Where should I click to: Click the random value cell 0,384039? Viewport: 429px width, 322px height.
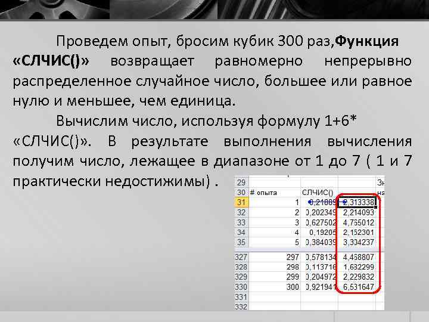point(319,242)
